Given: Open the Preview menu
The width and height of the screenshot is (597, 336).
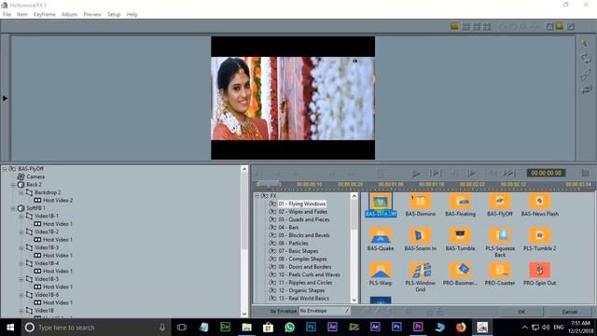Looking at the screenshot, I should coord(92,15).
